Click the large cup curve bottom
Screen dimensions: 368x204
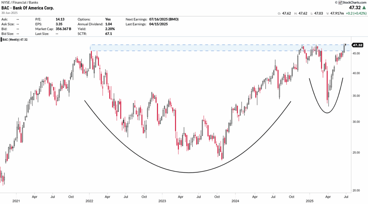[x=189, y=173]
